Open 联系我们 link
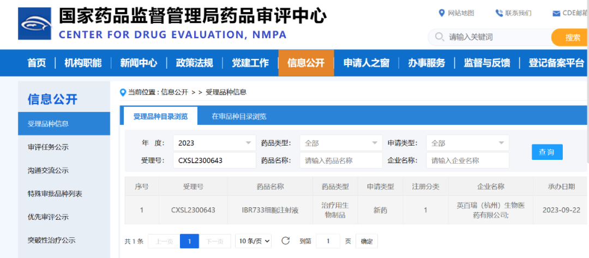 point(519,13)
